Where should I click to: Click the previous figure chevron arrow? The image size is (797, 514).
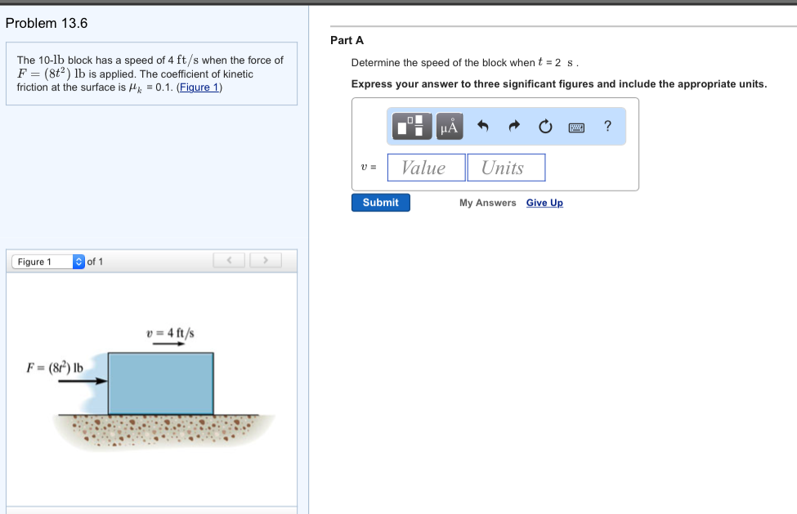[x=229, y=260]
